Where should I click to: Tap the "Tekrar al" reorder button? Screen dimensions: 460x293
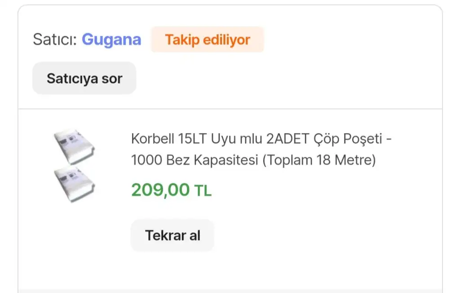coord(172,235)
